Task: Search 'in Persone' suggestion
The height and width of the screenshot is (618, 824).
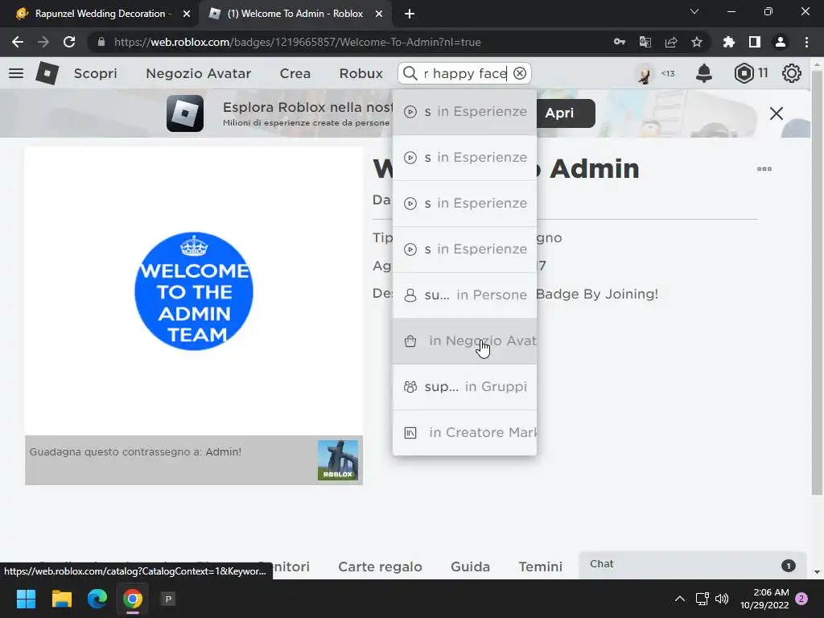Action: tap(464, 295)
